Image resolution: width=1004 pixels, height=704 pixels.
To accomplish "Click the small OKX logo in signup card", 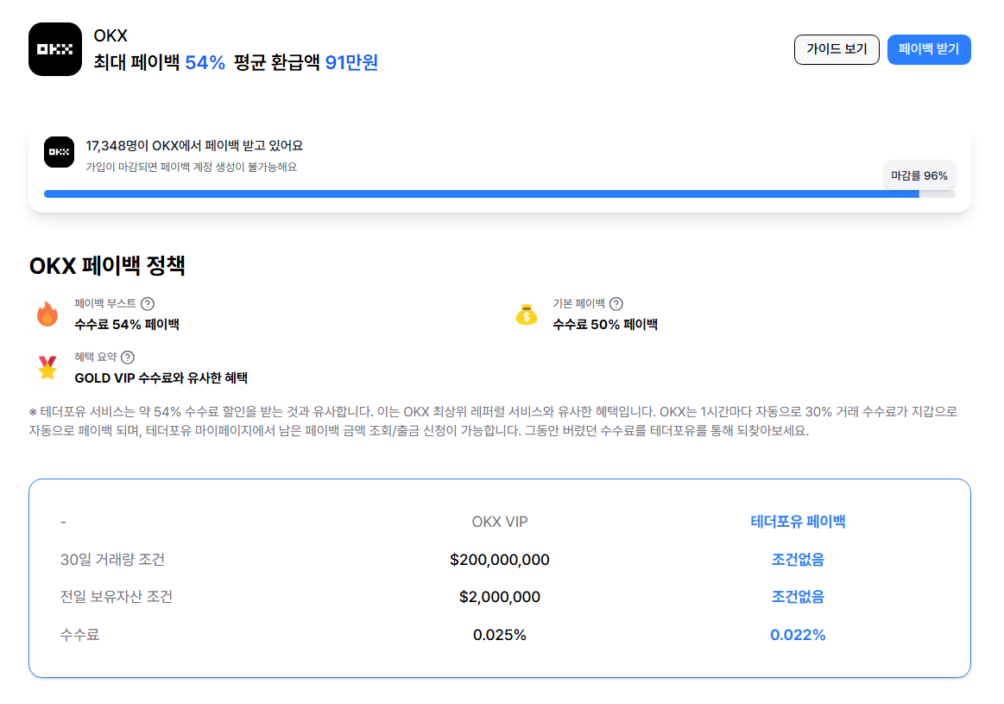I will coord(59,152).
